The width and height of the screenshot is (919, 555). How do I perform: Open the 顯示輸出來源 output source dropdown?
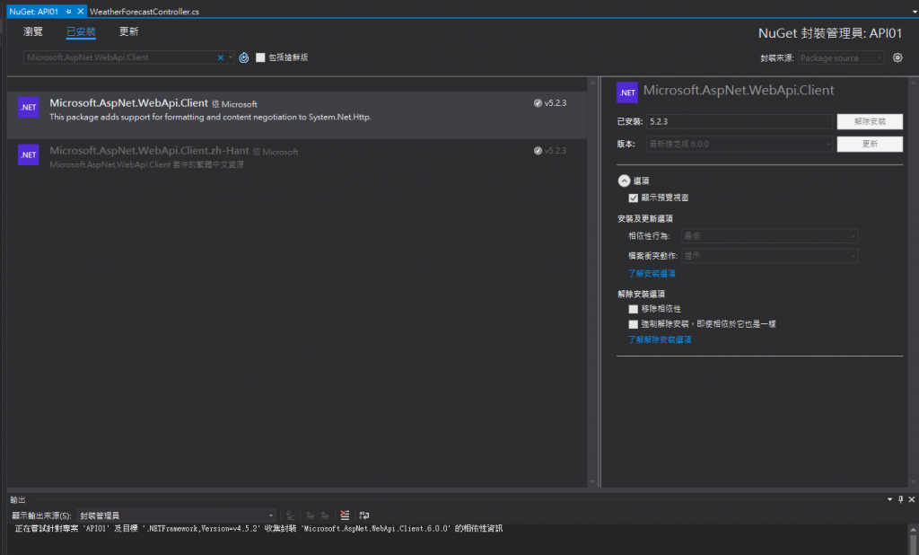coord(177,515)
